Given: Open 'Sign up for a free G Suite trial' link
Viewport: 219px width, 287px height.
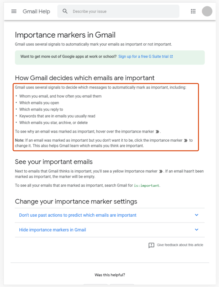Looking at the screenshot, I should [x=143, y=56].
